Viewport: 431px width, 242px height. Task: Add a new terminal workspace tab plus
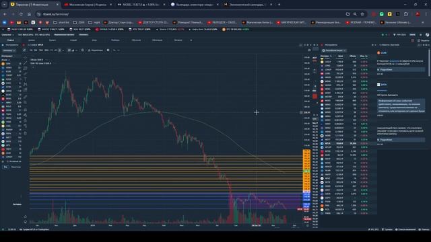191,40
